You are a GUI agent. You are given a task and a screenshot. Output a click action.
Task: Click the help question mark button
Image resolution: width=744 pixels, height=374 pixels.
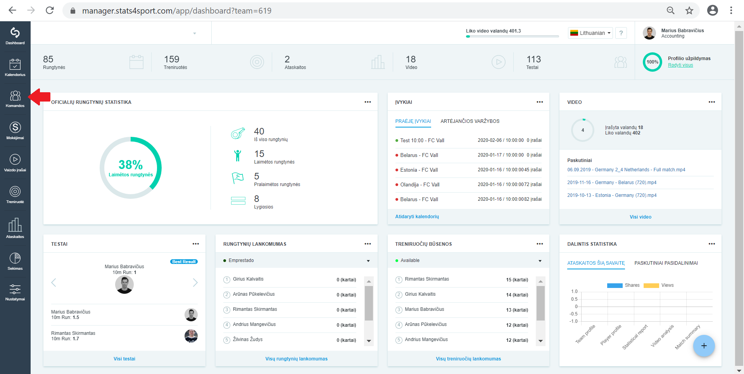(621, 33)
